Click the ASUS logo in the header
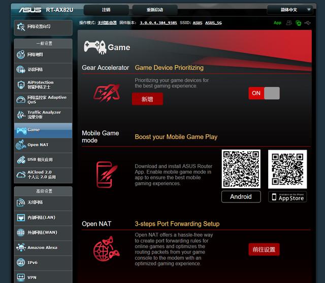Image resolution: width=325 pixels, height=283 pixels. click(x=30, y=10)
